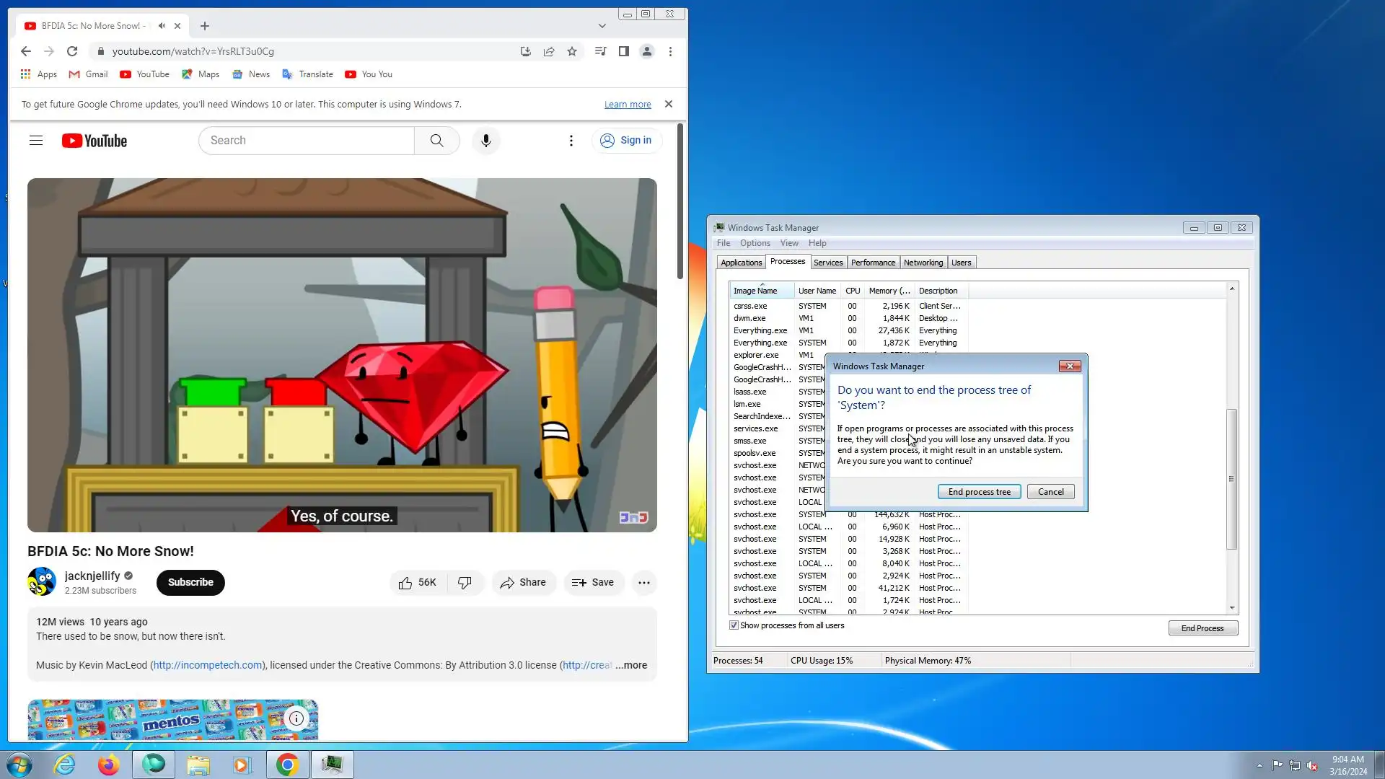Click the dislike thumbs down icon

click(x=465, y=583)
